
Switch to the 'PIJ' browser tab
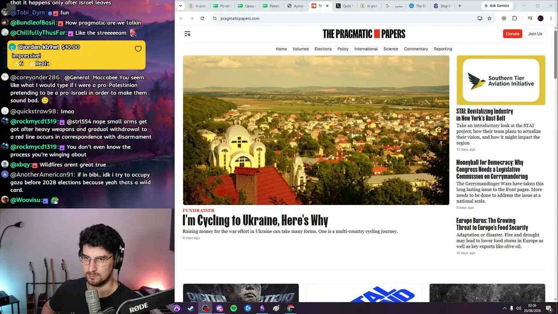pos(222,6)
